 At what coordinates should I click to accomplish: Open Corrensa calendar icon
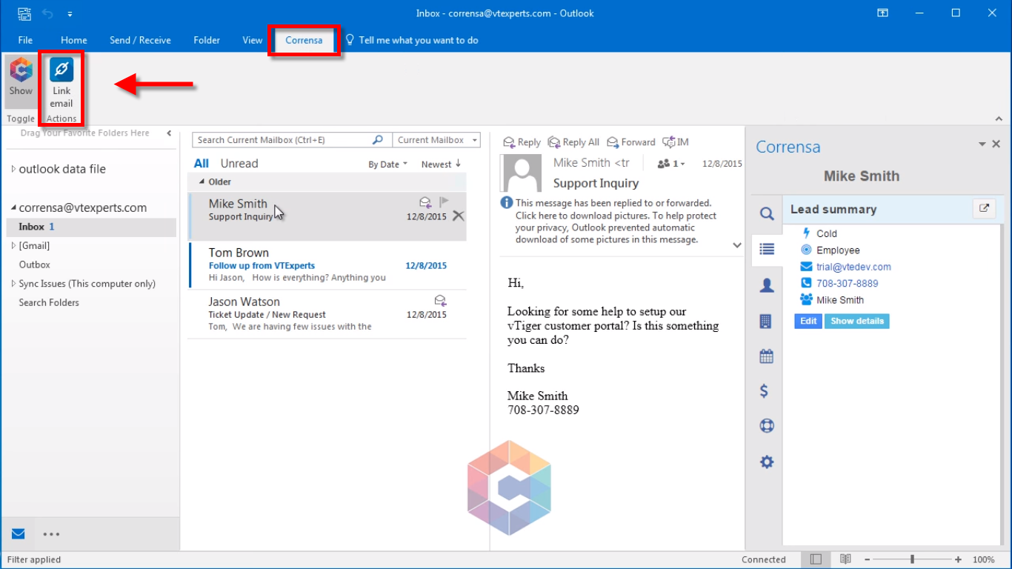pos(767,356)
